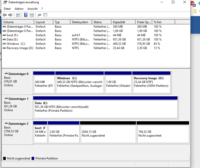Open the ? help menu

pos(42,9)
